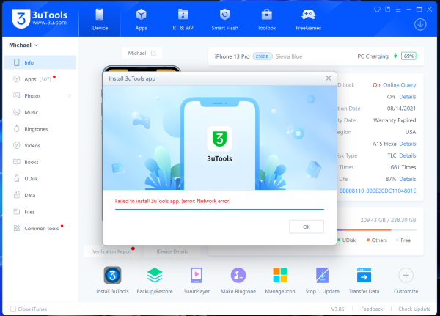Viewport: 440px width, 316px height.
Task: Open the title bar hamburger menu
Action: click(x=398, y=10)
